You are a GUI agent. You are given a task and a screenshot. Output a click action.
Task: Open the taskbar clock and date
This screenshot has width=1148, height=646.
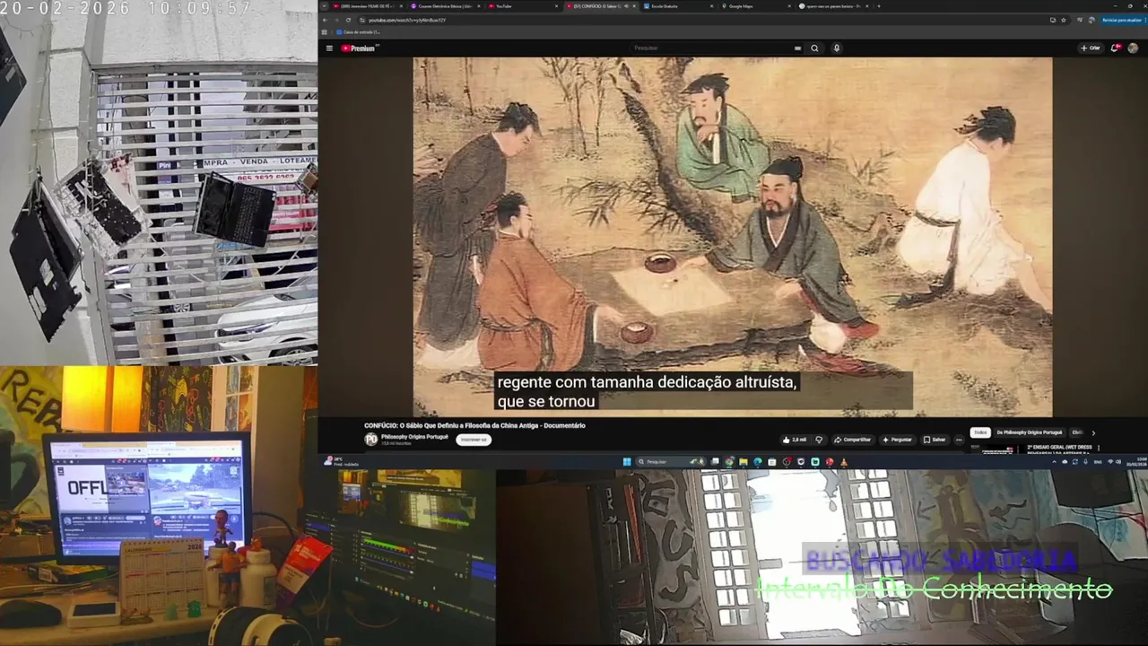click(x=1135, y=462)
